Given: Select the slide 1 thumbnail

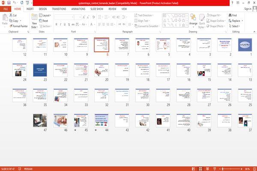Looking at the screenshot, I should 245,45.
